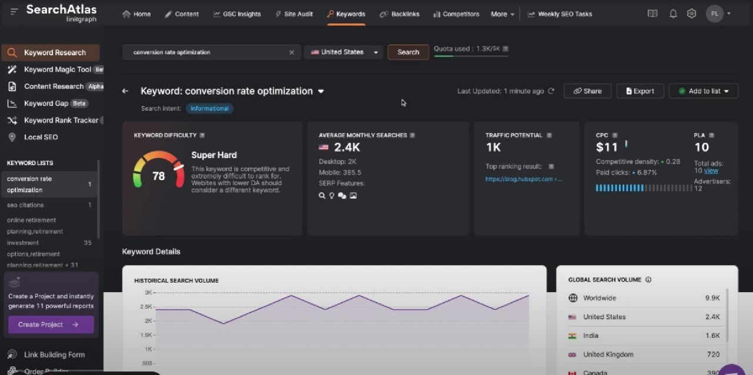This screenshot has width=753, height=375.
Task: Click the CPC help icon
Action: coord(615,135)
